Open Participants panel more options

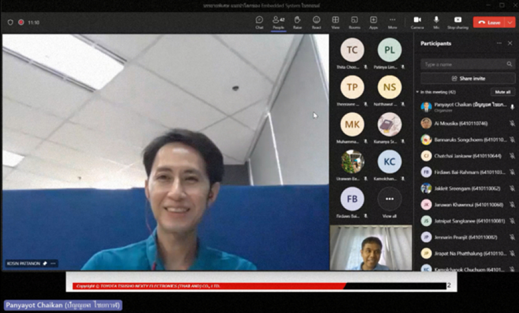coord(499,43)
